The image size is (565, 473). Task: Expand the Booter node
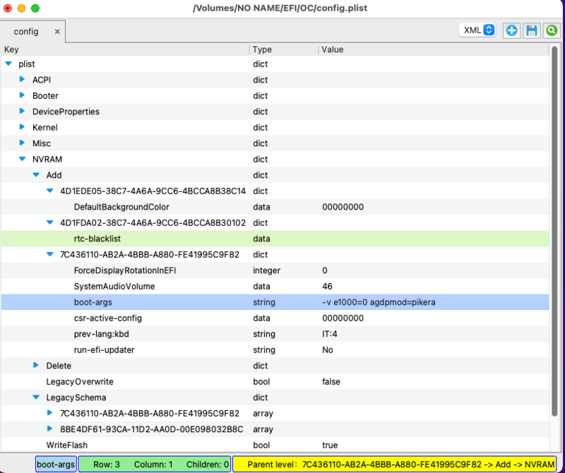22,95
